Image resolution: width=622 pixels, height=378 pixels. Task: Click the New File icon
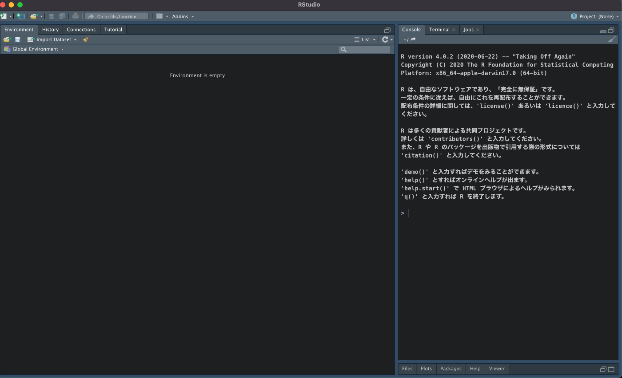(x=3, y=16)
